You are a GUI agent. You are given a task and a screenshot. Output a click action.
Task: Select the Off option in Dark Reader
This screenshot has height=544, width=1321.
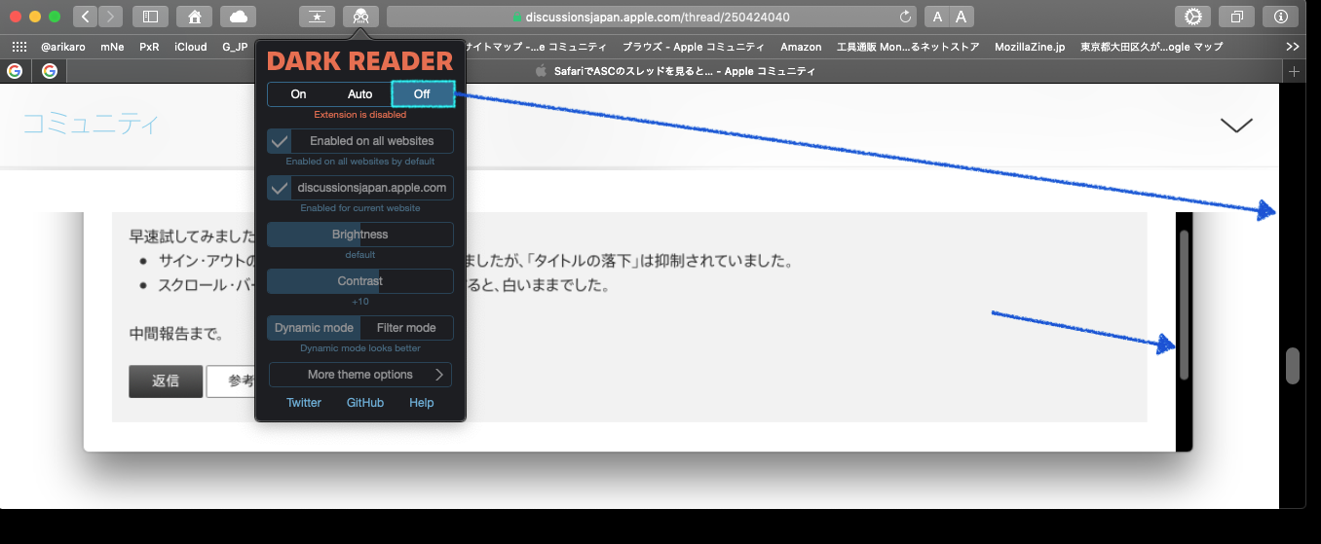click(x=422, y=94)
